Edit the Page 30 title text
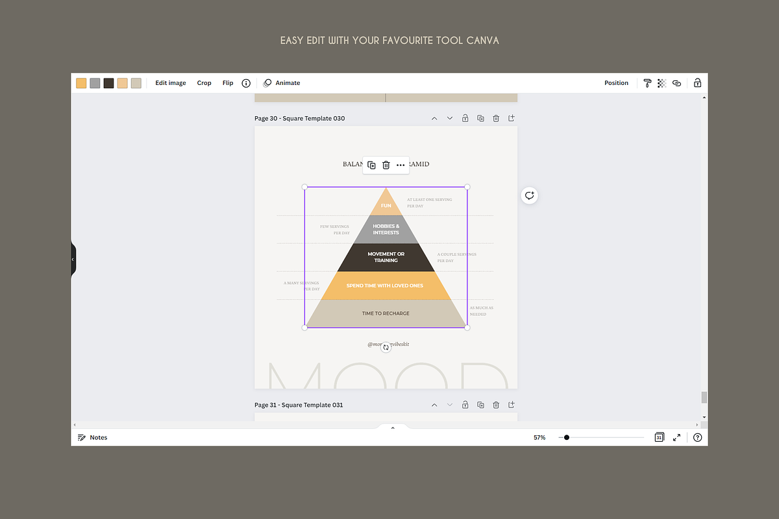This screenshot has width=779, height=519. 299,118
